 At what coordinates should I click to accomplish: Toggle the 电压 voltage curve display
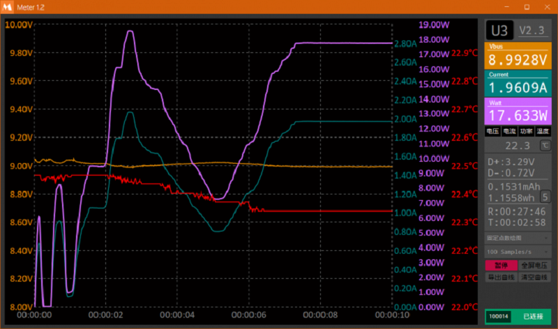pyautogui.click(x=492, y=131)
